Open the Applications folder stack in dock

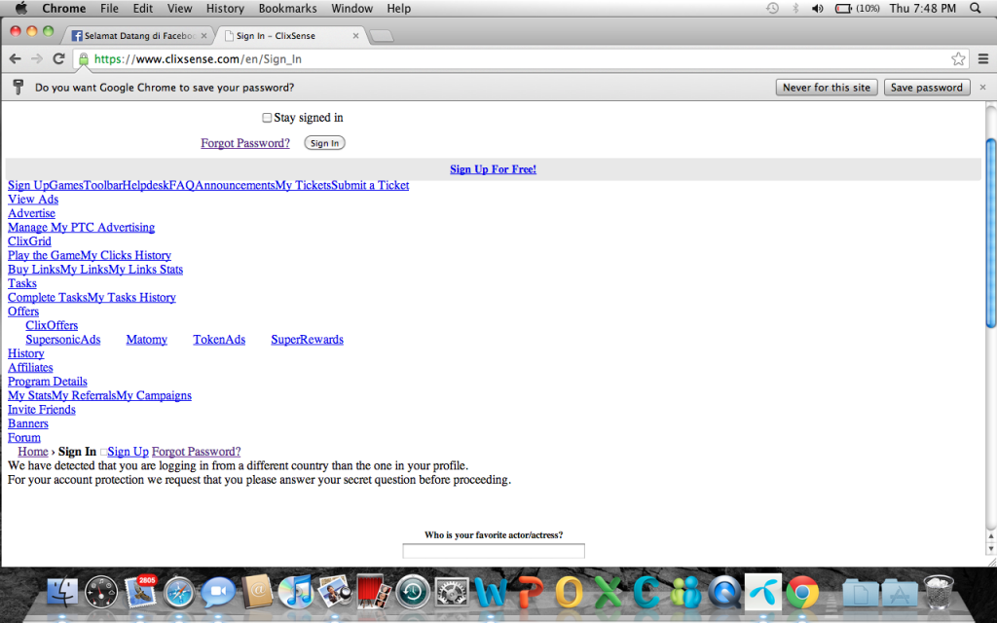pos(899,593)
